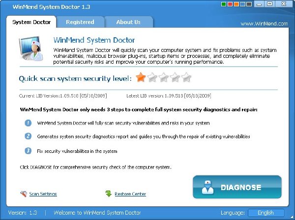This screenshot has width=295, height=220.
Task: Click the nurse monitor logo icon
Action: pos(31,48)
